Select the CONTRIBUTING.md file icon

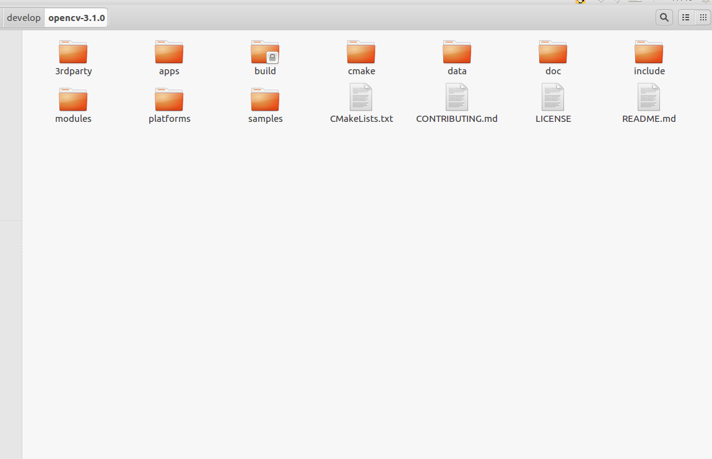[x=457, y=97]
